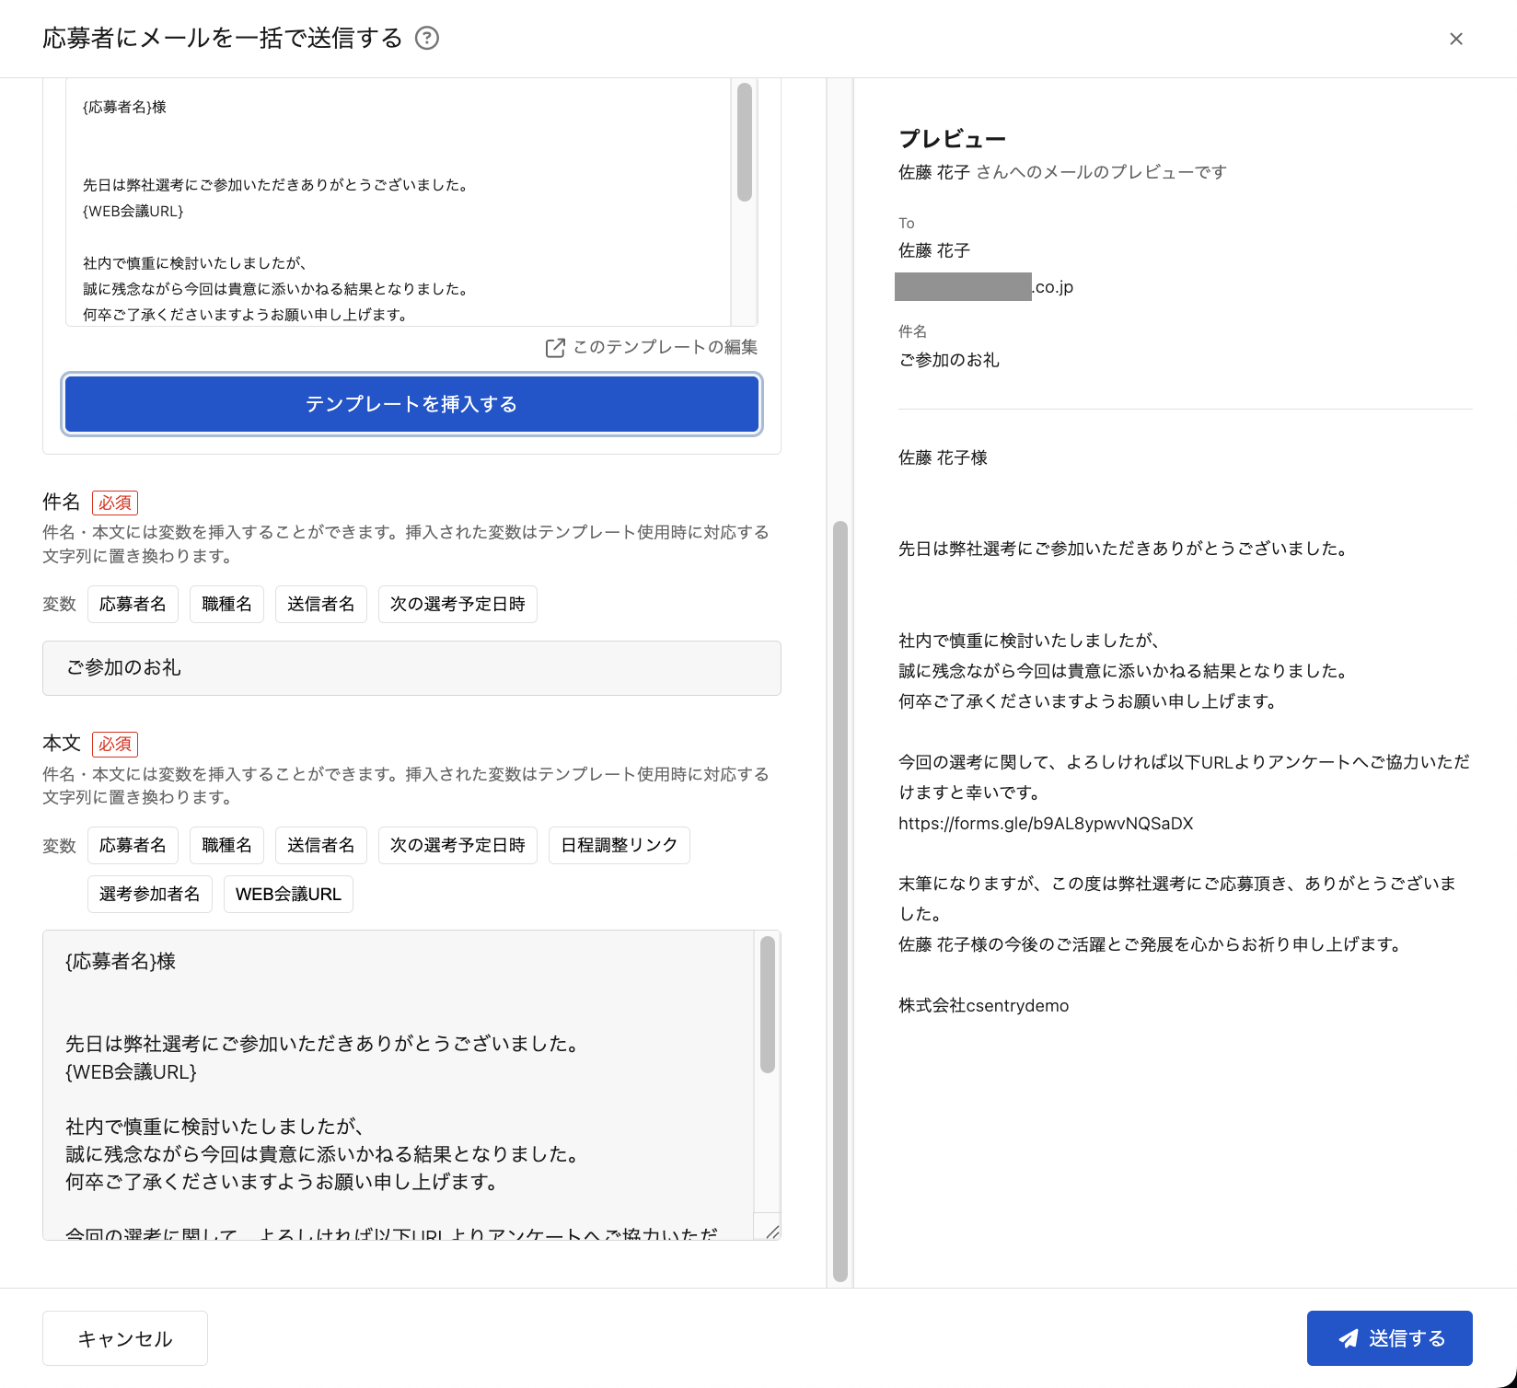Click the プレビュー heading
This screenshot has height=1388, width=1517.
click(x=953, y=139)
